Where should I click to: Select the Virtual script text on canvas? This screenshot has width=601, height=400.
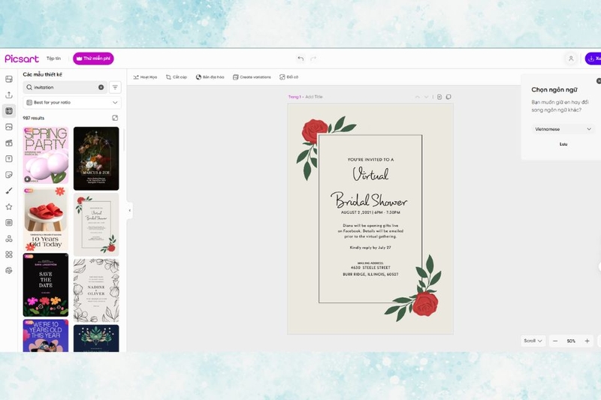click(370, 174)
